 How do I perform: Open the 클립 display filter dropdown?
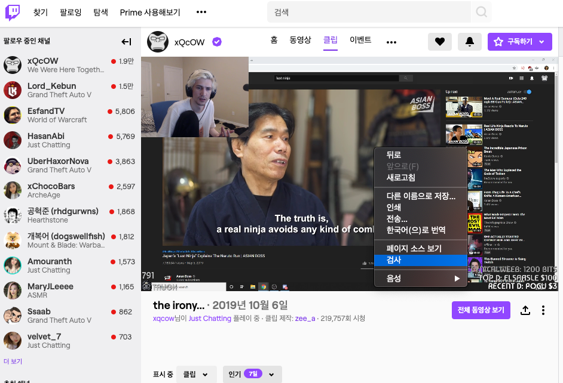(195, 375)
